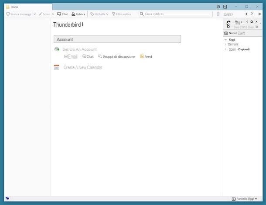Open the Rubrica address book
The image size is (266, 205).
[x=78, y=14]
